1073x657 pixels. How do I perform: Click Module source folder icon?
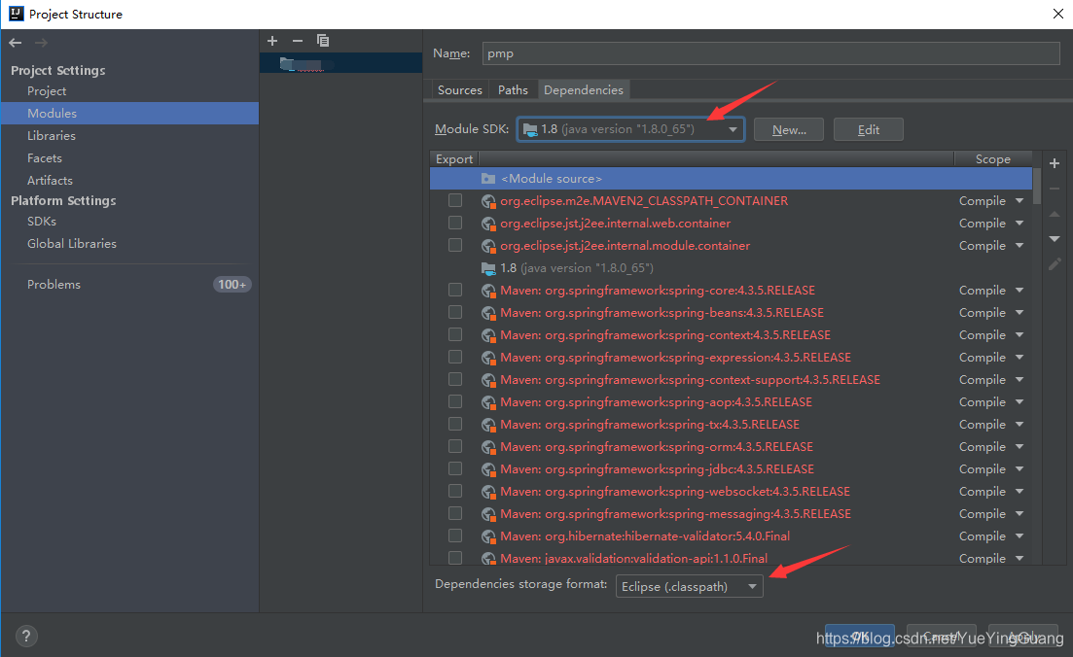(x=488, y=179)
